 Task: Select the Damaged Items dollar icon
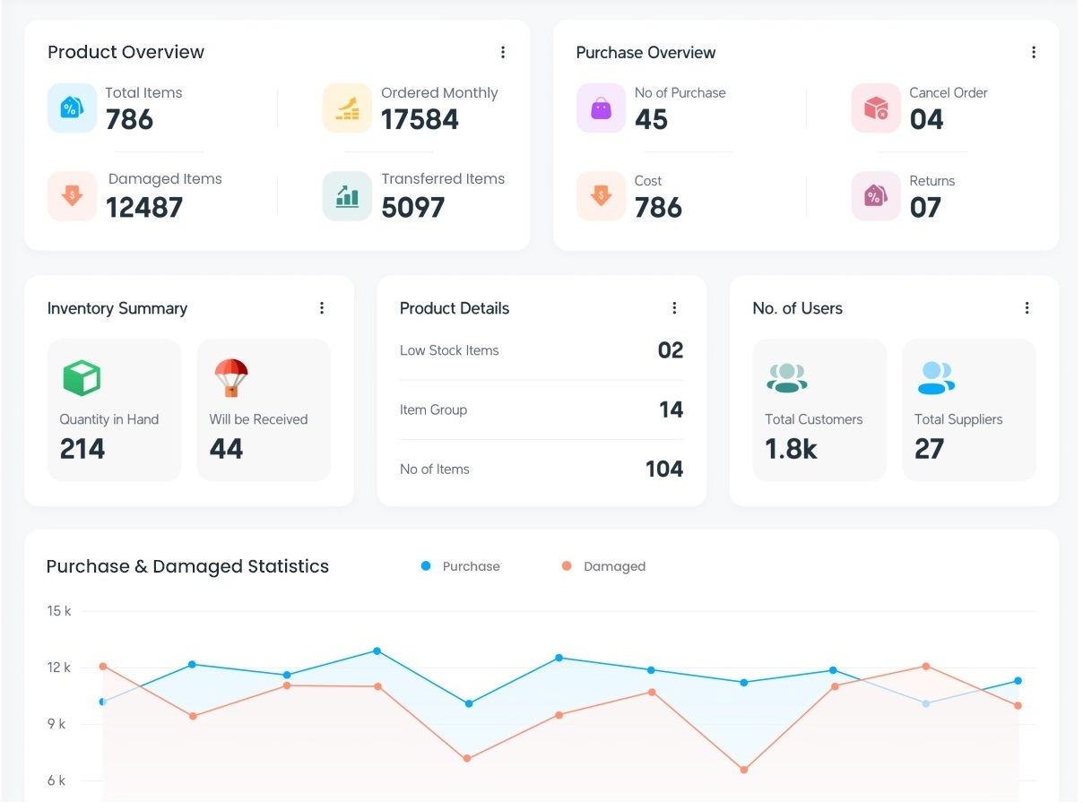pos(72,196)
